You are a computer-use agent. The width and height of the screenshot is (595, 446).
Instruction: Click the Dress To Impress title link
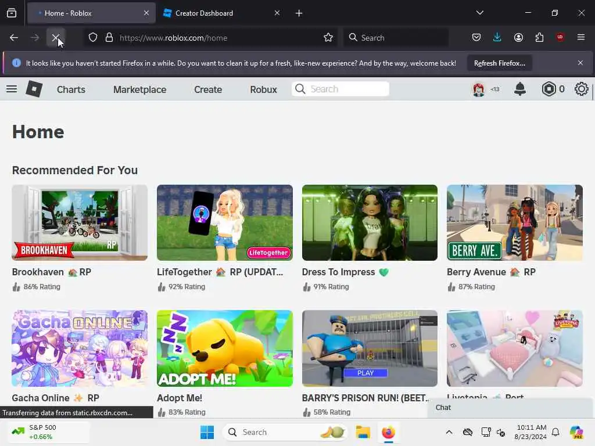pos(345,272)
